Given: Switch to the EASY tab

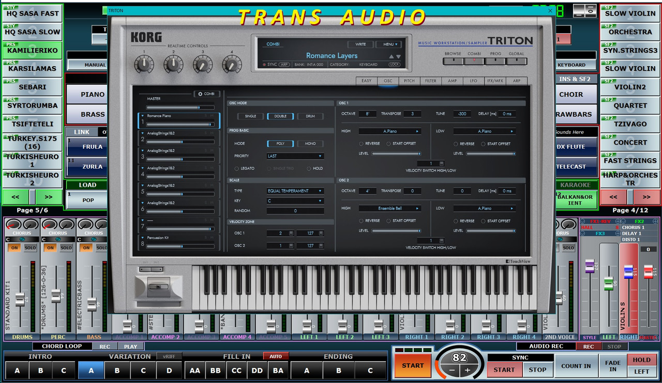Looking at the screenshot, I should pos(366,81).
